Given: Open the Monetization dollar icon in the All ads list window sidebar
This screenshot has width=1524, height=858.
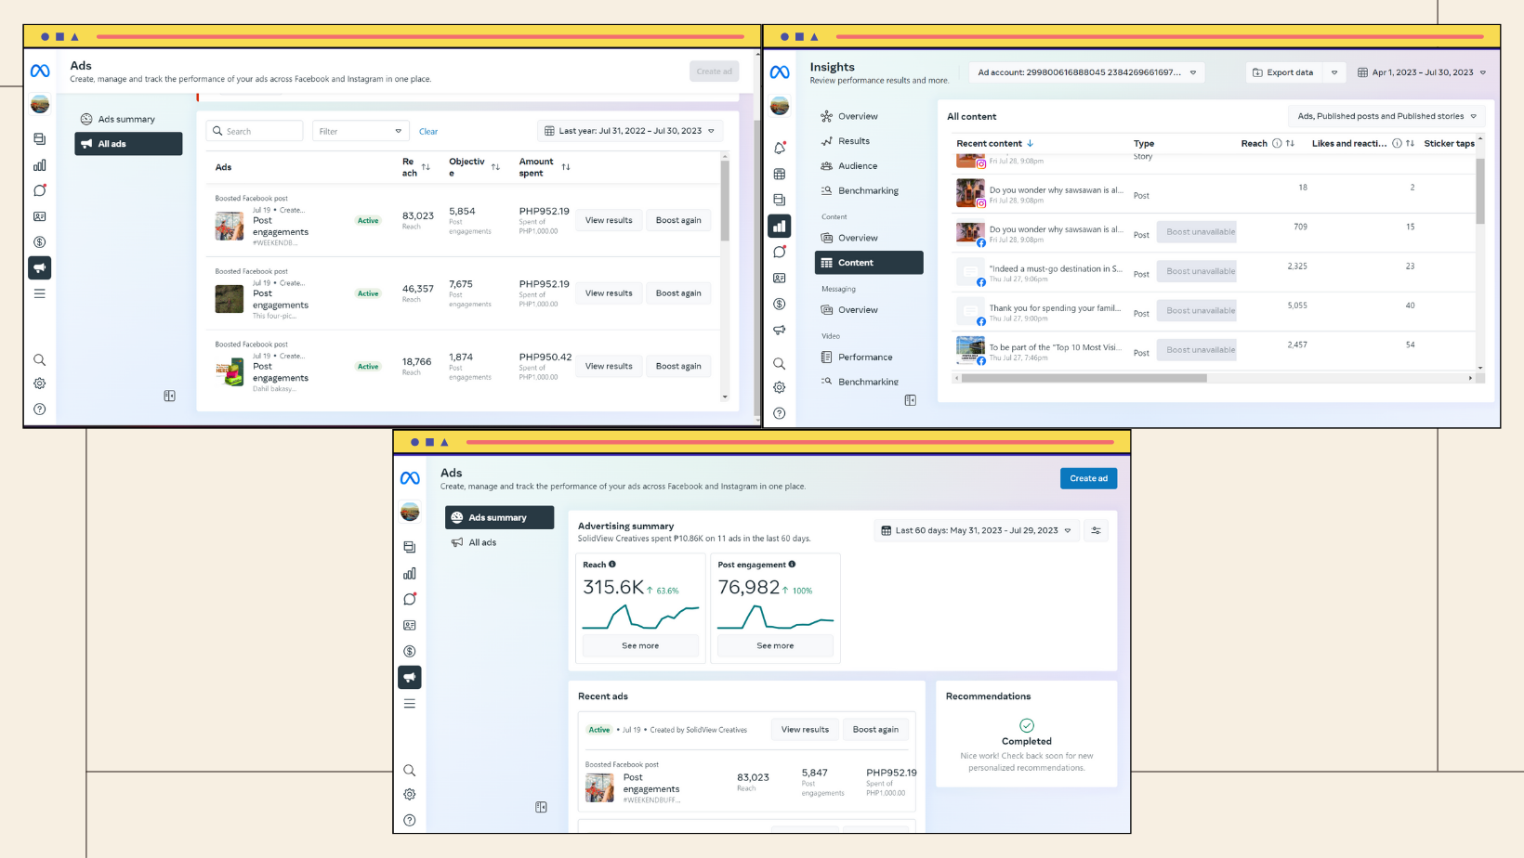Looking at the screenshot, I should point(39,242).
